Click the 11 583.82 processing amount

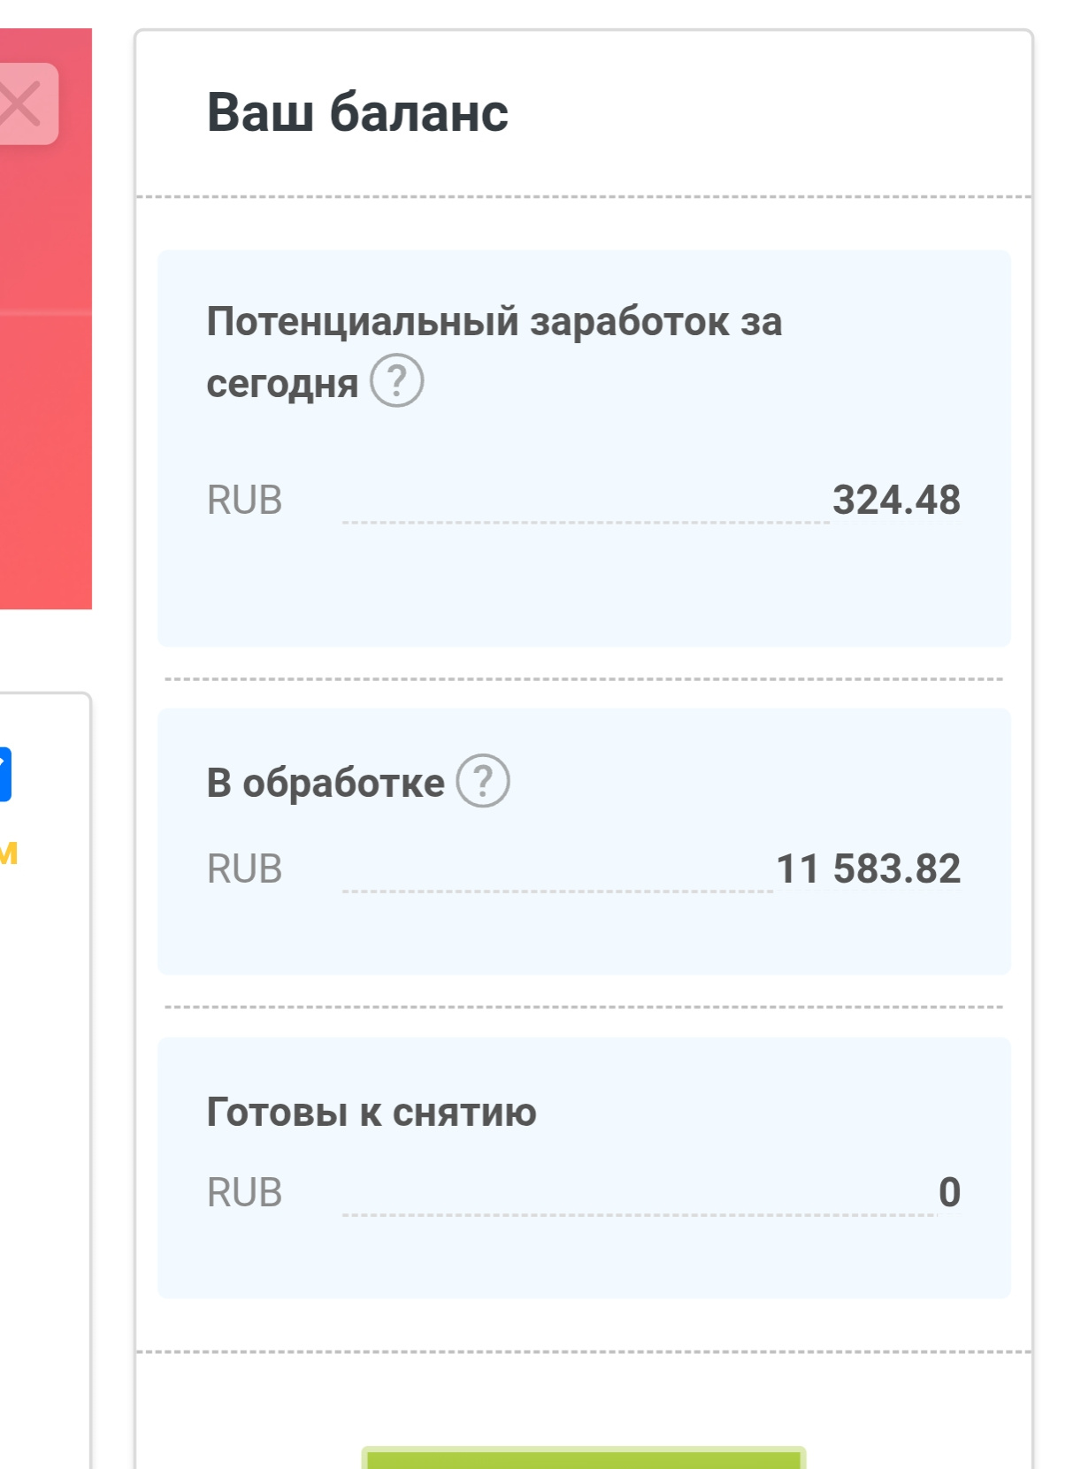click(x=868, y=868)
